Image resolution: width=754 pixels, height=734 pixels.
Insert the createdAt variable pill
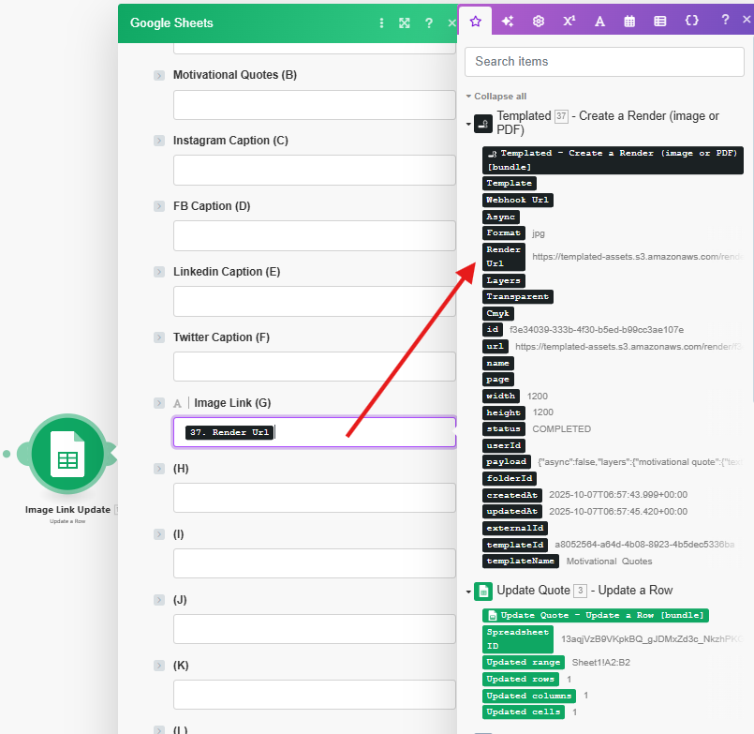click(511, 495)
